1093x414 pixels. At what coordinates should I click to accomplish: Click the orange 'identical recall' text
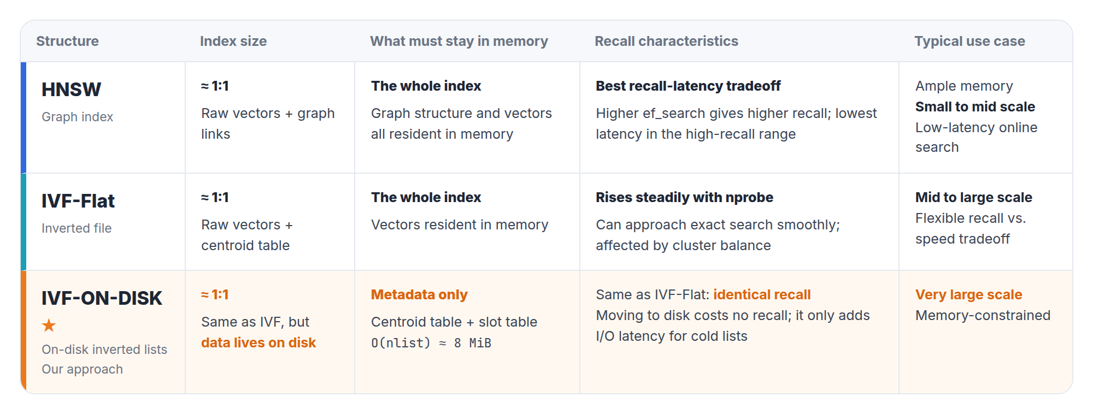point(762,294)
